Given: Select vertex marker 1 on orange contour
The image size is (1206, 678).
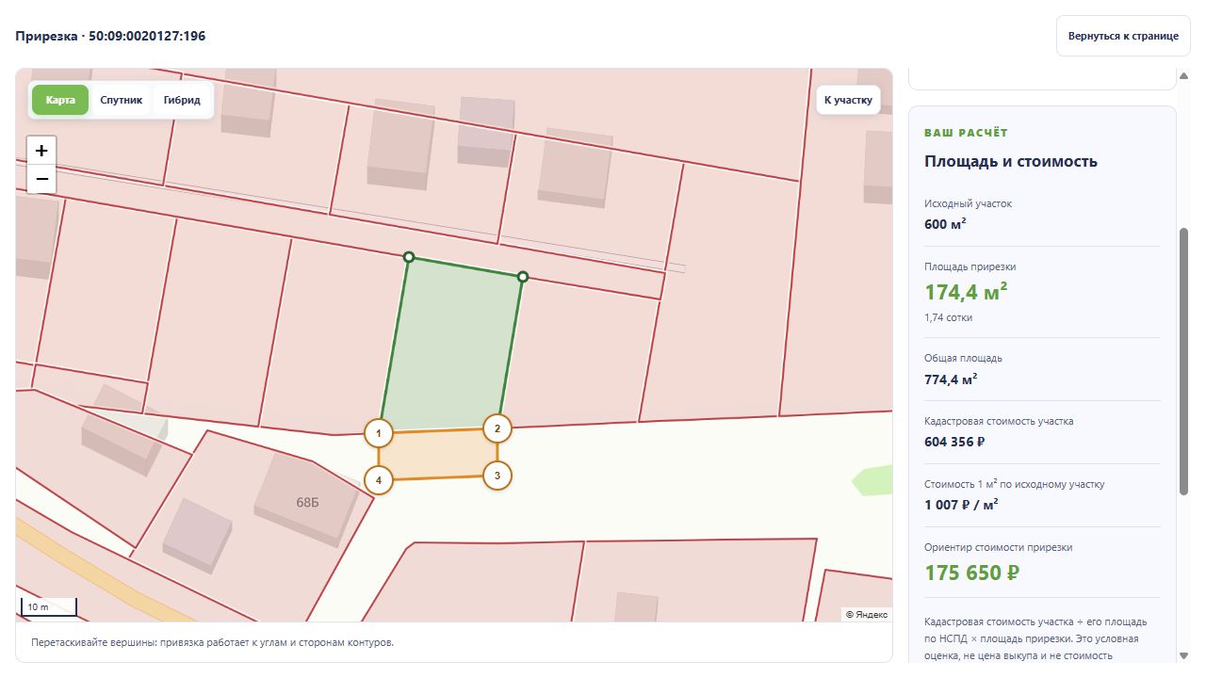Looking at the screenshot, I should 378,433.
